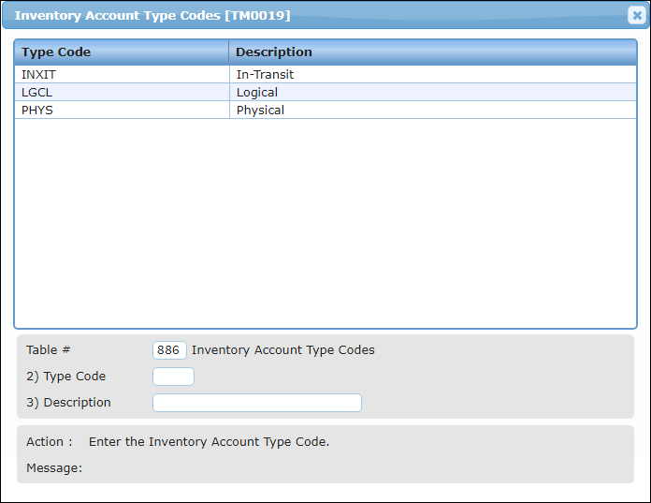Image resolution: width=651 pixels, height=503 pixels.
Task: Select the LGCL type code row
Action: pos(325,93)
